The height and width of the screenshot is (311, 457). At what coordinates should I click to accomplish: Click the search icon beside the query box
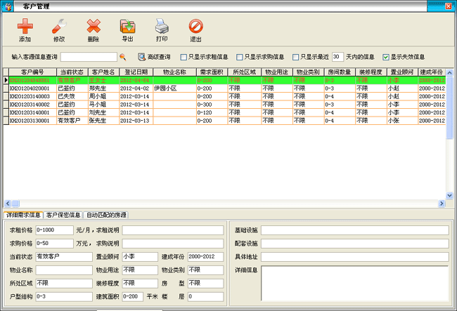click(x=122, y=57)
